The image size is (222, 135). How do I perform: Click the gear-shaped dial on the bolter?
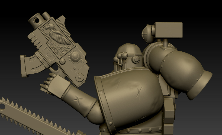(x=75, y=56)
